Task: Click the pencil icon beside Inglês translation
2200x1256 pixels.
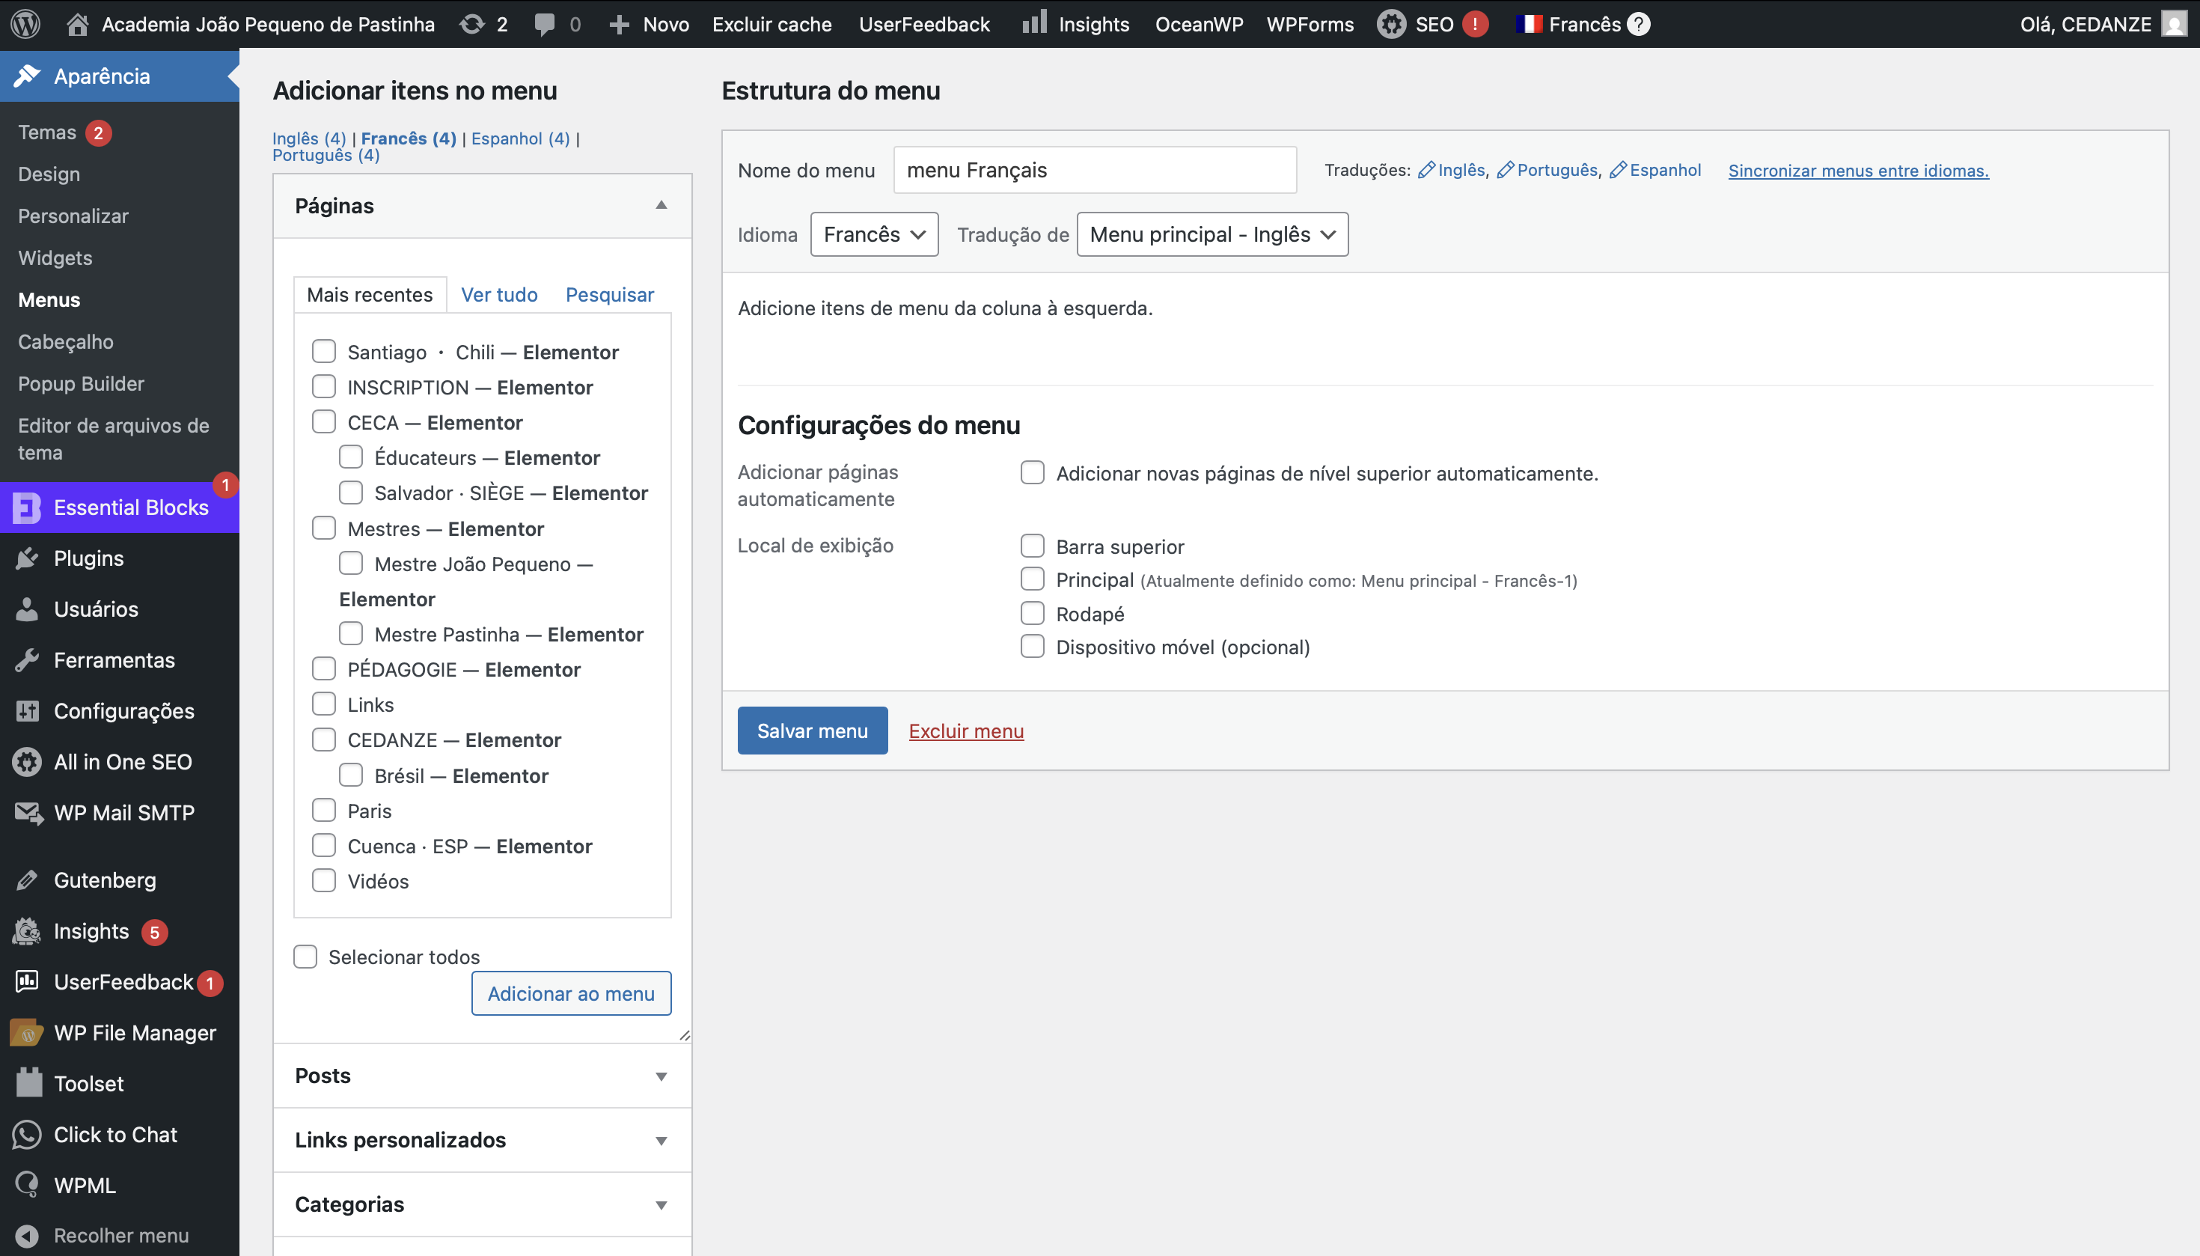Action: click(1427, 170)
